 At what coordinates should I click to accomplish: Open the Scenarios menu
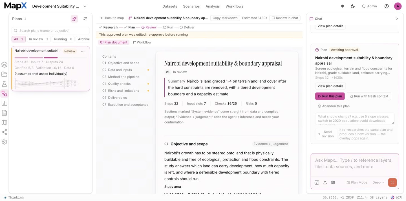point(191,6)
